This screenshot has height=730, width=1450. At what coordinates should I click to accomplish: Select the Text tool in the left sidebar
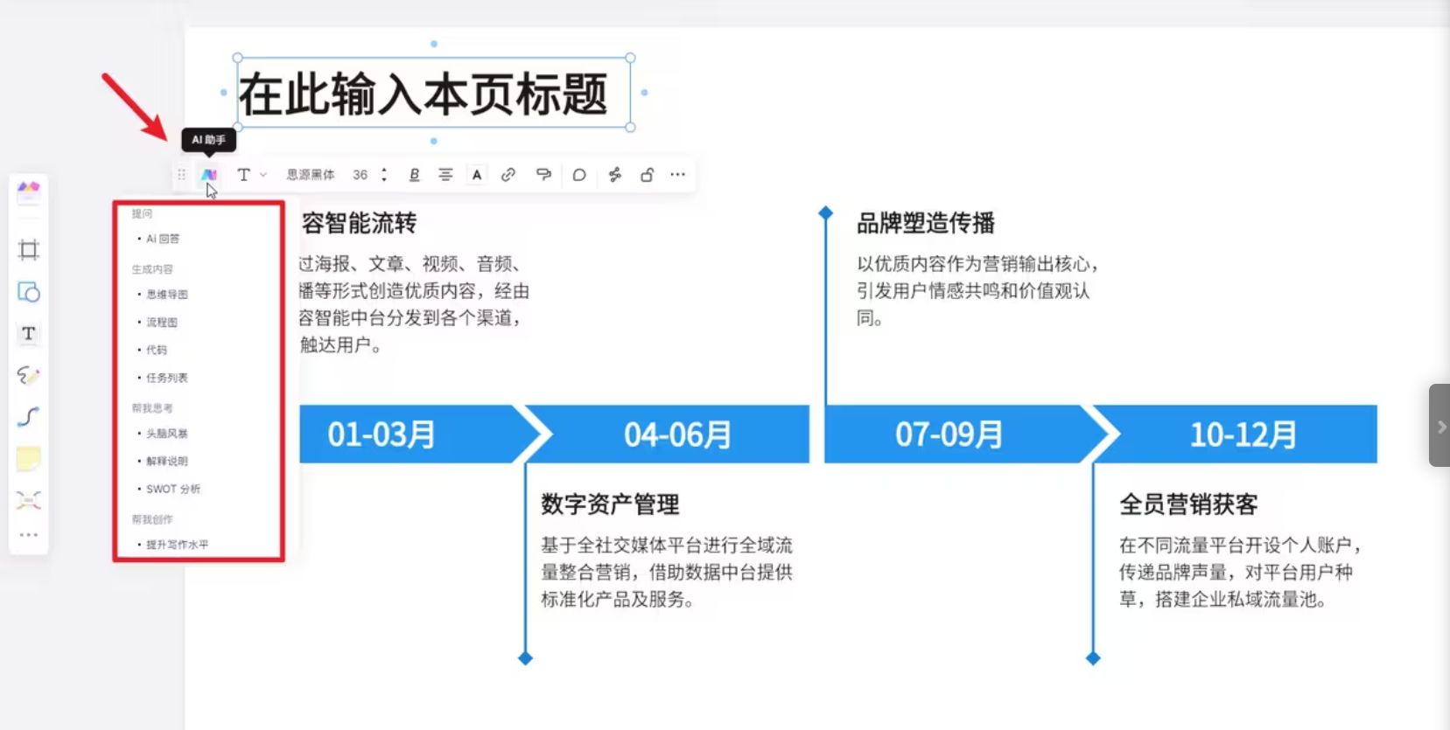point(29,333)
